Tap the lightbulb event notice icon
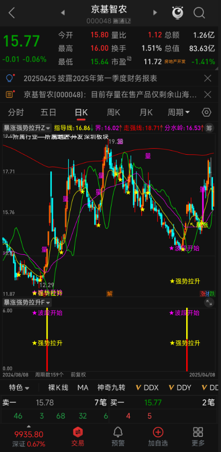This screenshot has width=221, height=452. coord(10,78)
